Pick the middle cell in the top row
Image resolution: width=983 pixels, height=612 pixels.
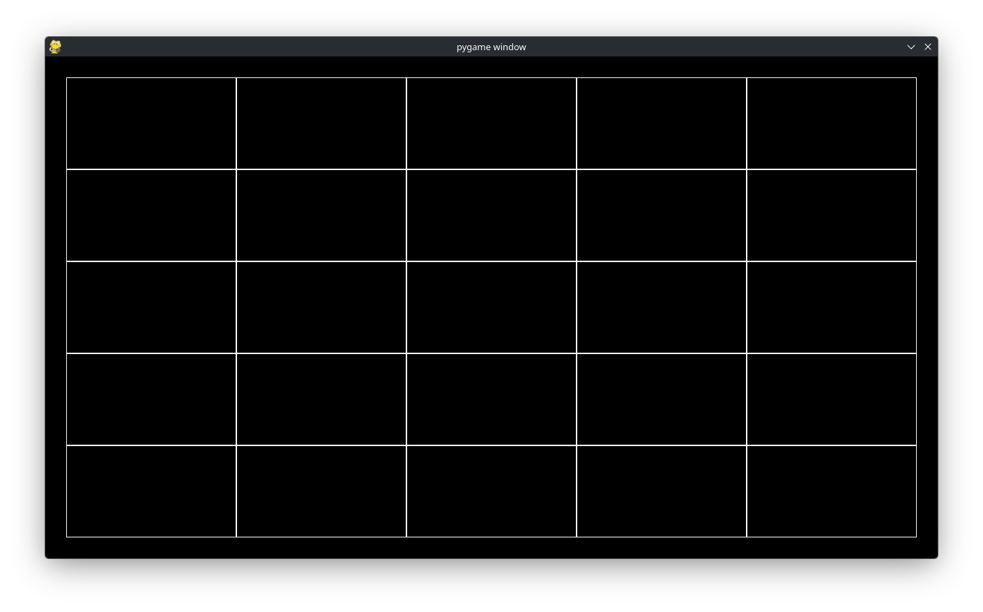tap(491, 123)
